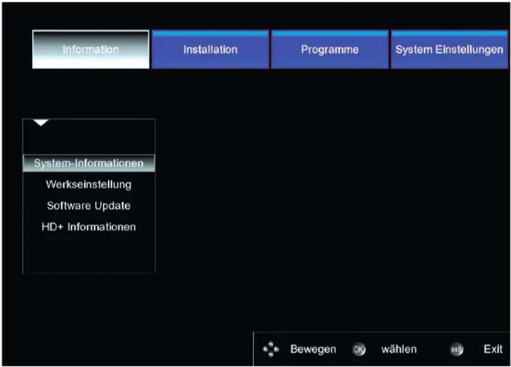
Task: Select HD+ Informationen entry
Action: tap(89, 227)
